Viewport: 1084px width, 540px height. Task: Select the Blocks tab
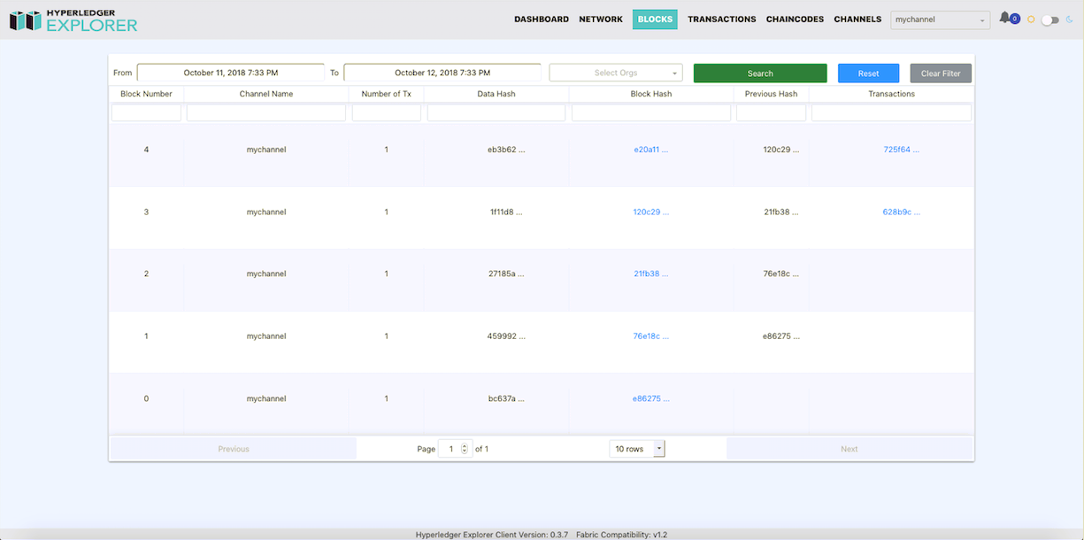(655, 19)
